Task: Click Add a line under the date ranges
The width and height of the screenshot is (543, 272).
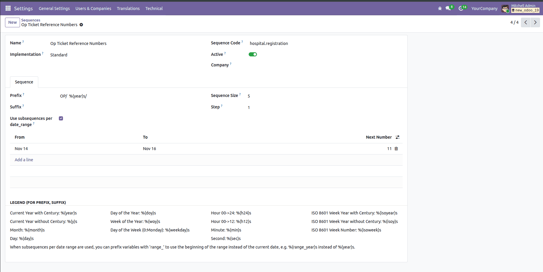Action: 24,159
